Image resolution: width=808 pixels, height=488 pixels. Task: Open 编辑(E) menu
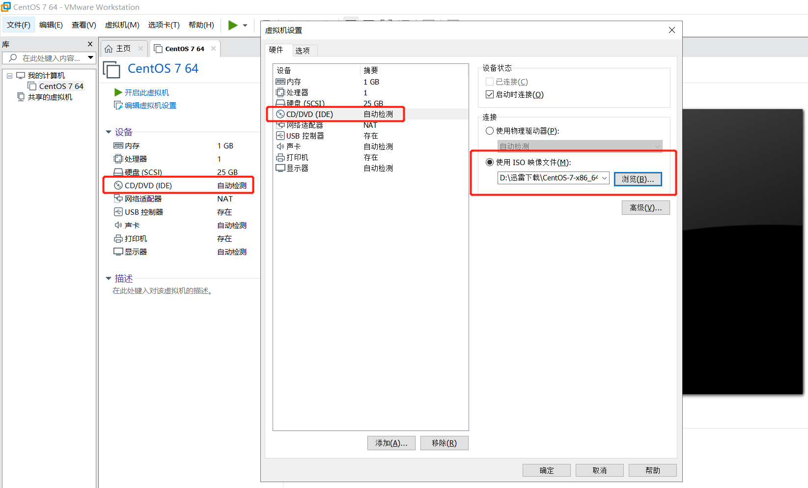point(51,25)
